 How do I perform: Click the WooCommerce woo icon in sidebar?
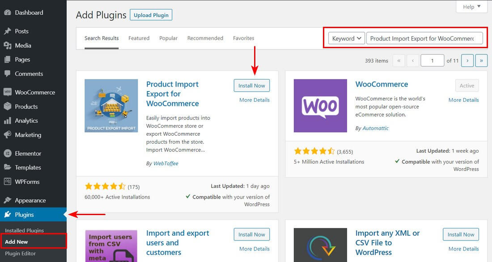(x=8, y=92)
